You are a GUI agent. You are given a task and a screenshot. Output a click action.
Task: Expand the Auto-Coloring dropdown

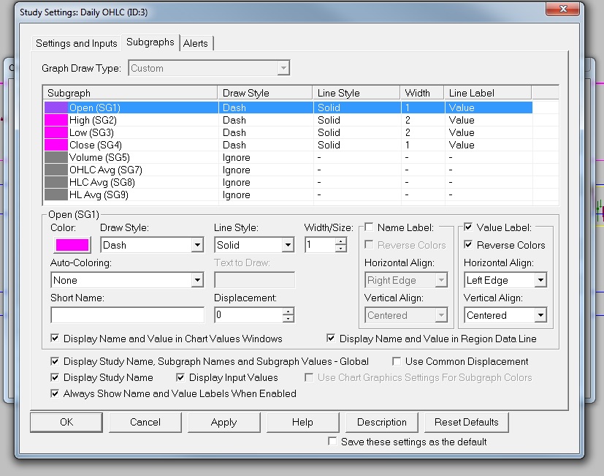click(197, 280)
